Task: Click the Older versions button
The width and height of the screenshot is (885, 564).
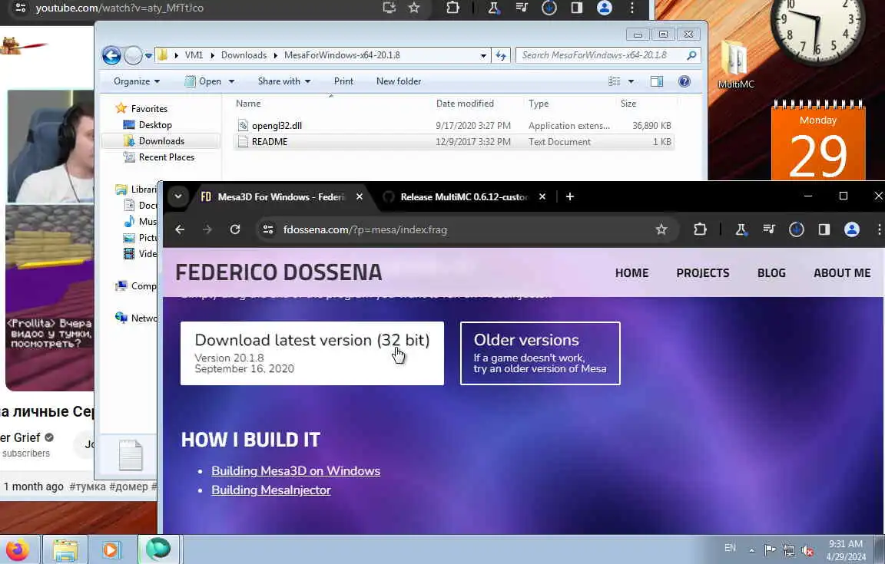Action: pyautogui.click(x=540, y=354)
